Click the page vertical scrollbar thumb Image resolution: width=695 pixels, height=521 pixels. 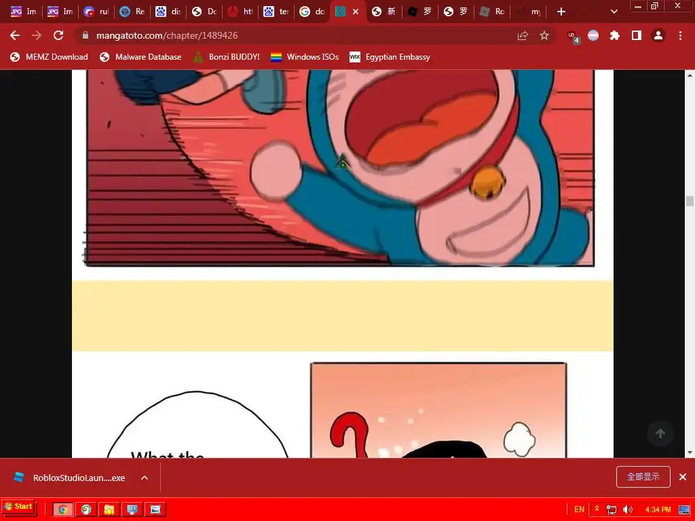pos(690,201)
